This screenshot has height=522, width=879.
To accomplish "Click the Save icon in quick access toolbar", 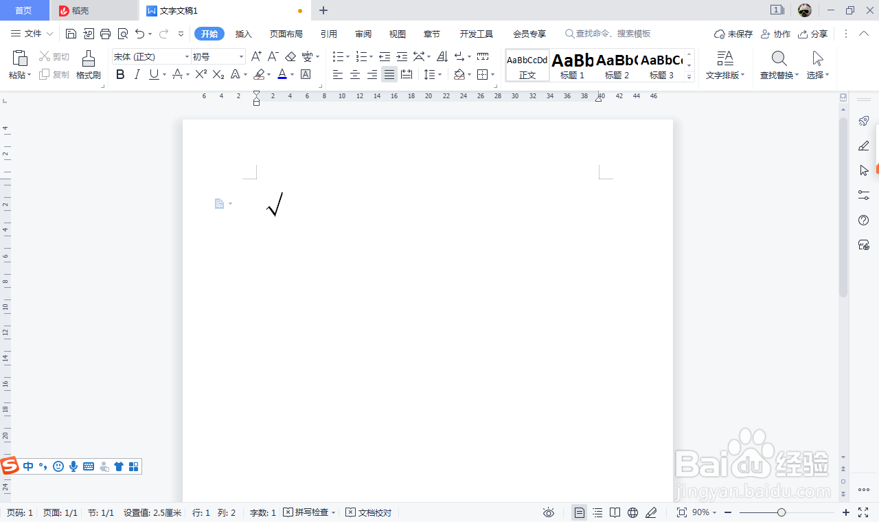I will point(71,34).
